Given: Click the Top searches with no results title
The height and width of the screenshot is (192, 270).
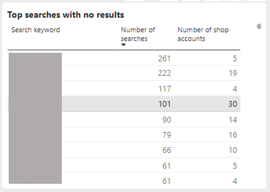Looking at the screenshot, I should [66, 15].
